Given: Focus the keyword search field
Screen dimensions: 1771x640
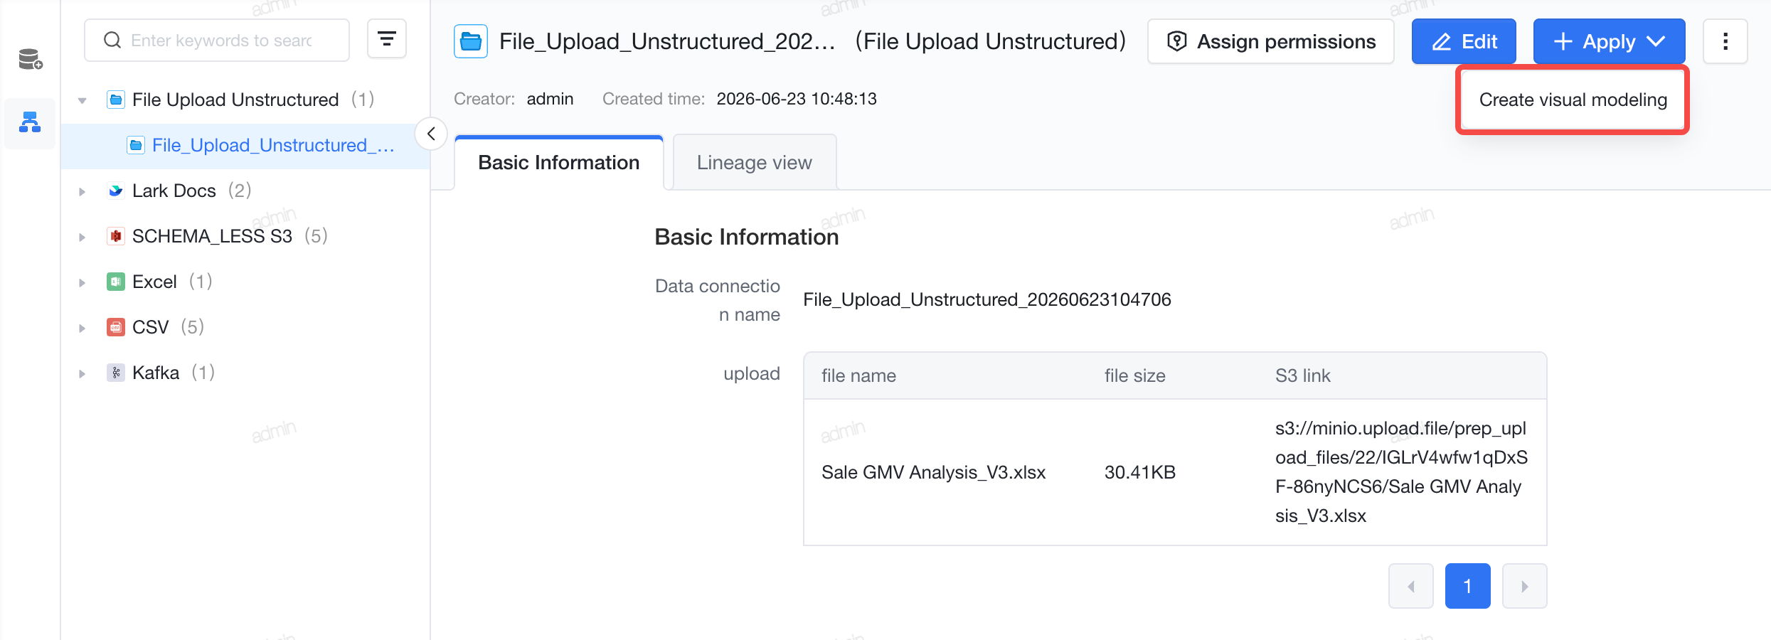Looking at the screenshot, I should click(217, 41).
